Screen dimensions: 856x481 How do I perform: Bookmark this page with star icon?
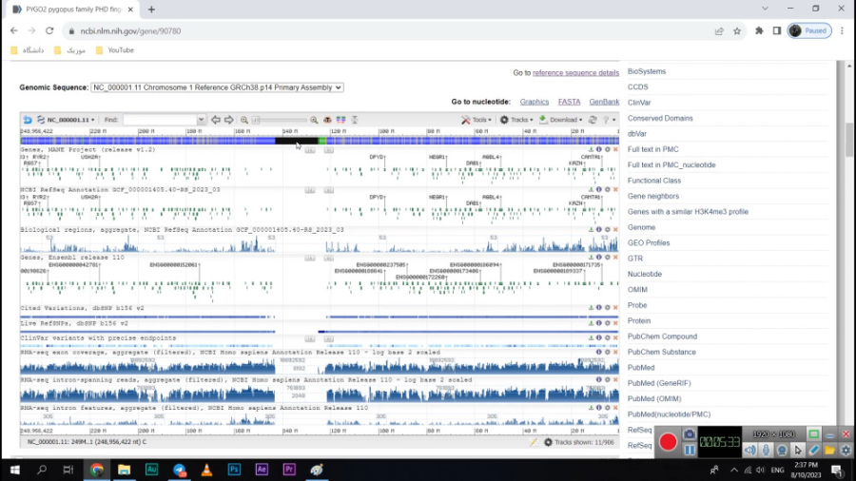[x=737, y=31]
